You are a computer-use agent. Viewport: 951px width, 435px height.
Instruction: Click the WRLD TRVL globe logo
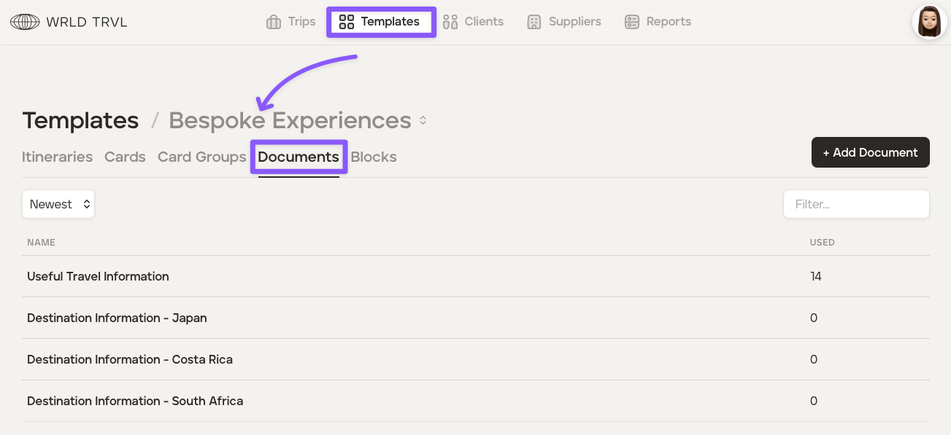25,22
